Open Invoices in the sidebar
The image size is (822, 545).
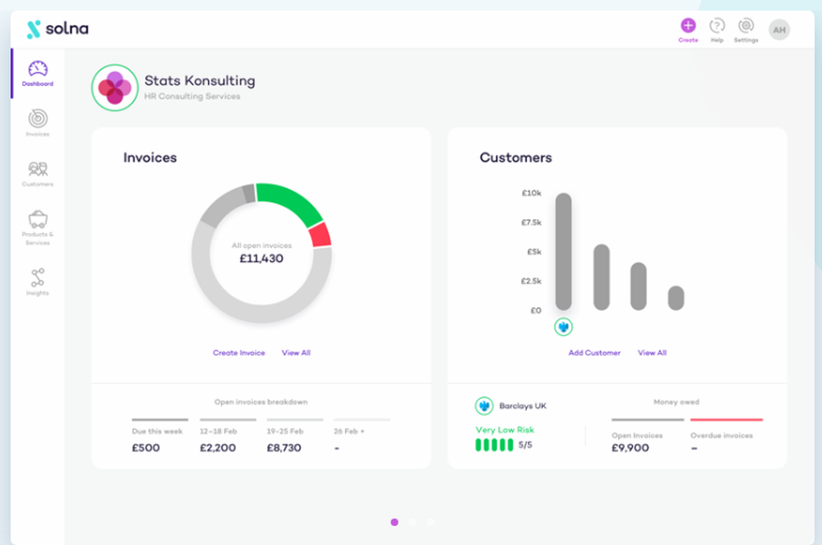[x=38, y=122]
